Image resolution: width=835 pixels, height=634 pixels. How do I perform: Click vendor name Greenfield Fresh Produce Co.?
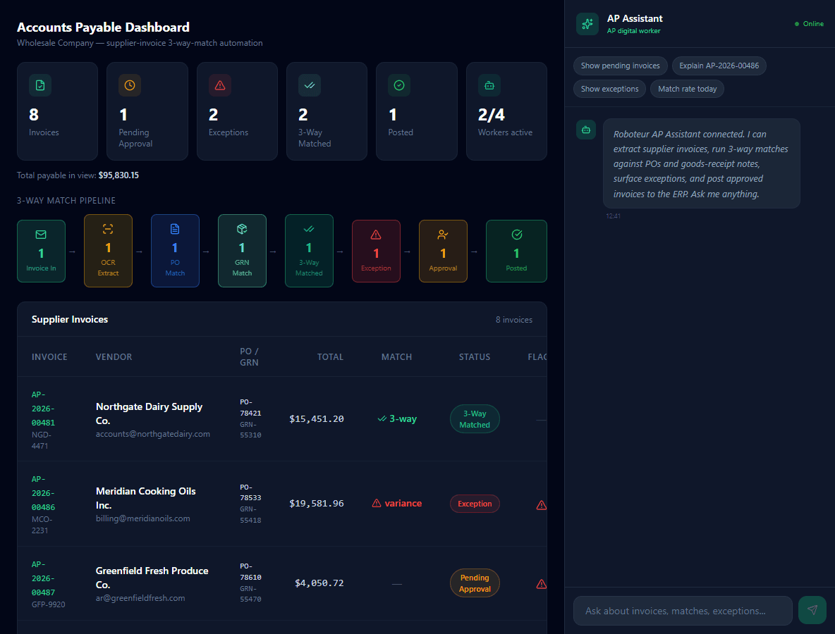[x=152, y=578]
